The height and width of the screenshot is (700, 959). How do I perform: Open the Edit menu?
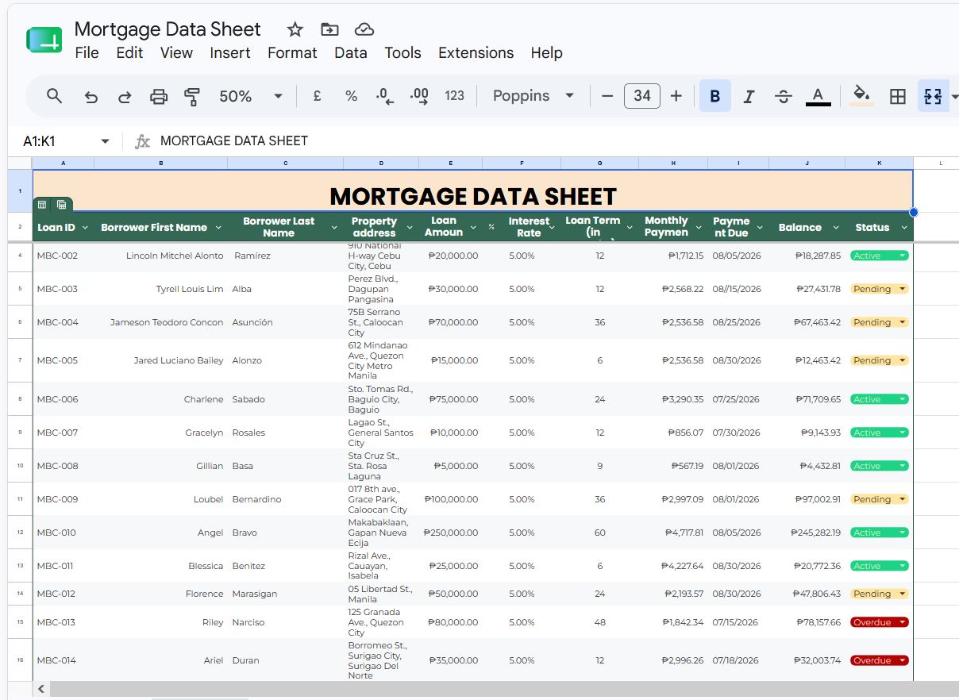coord(129,53)
